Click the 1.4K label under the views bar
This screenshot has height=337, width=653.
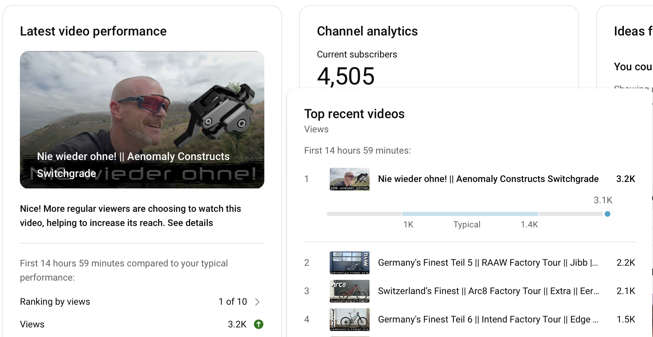coord(529,225)
